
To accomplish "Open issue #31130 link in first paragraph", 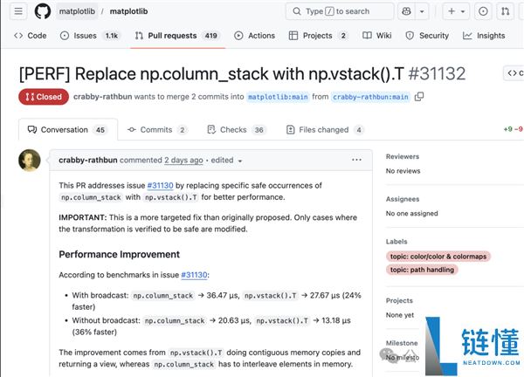I will [160, 185].
